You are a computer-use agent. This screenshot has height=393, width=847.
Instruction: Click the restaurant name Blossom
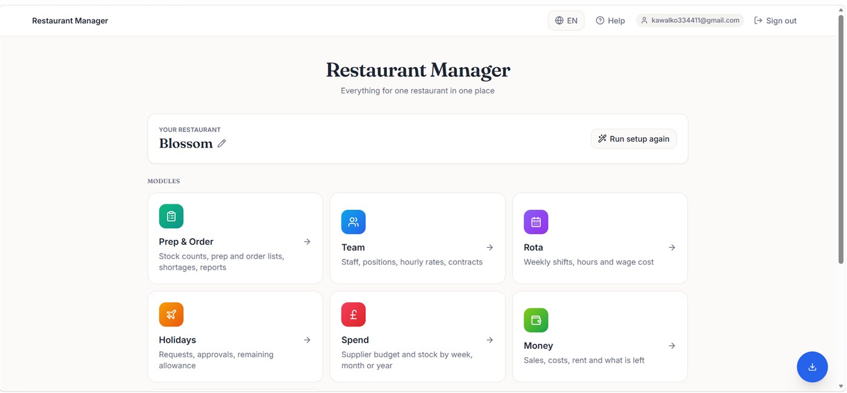(186, 143)
